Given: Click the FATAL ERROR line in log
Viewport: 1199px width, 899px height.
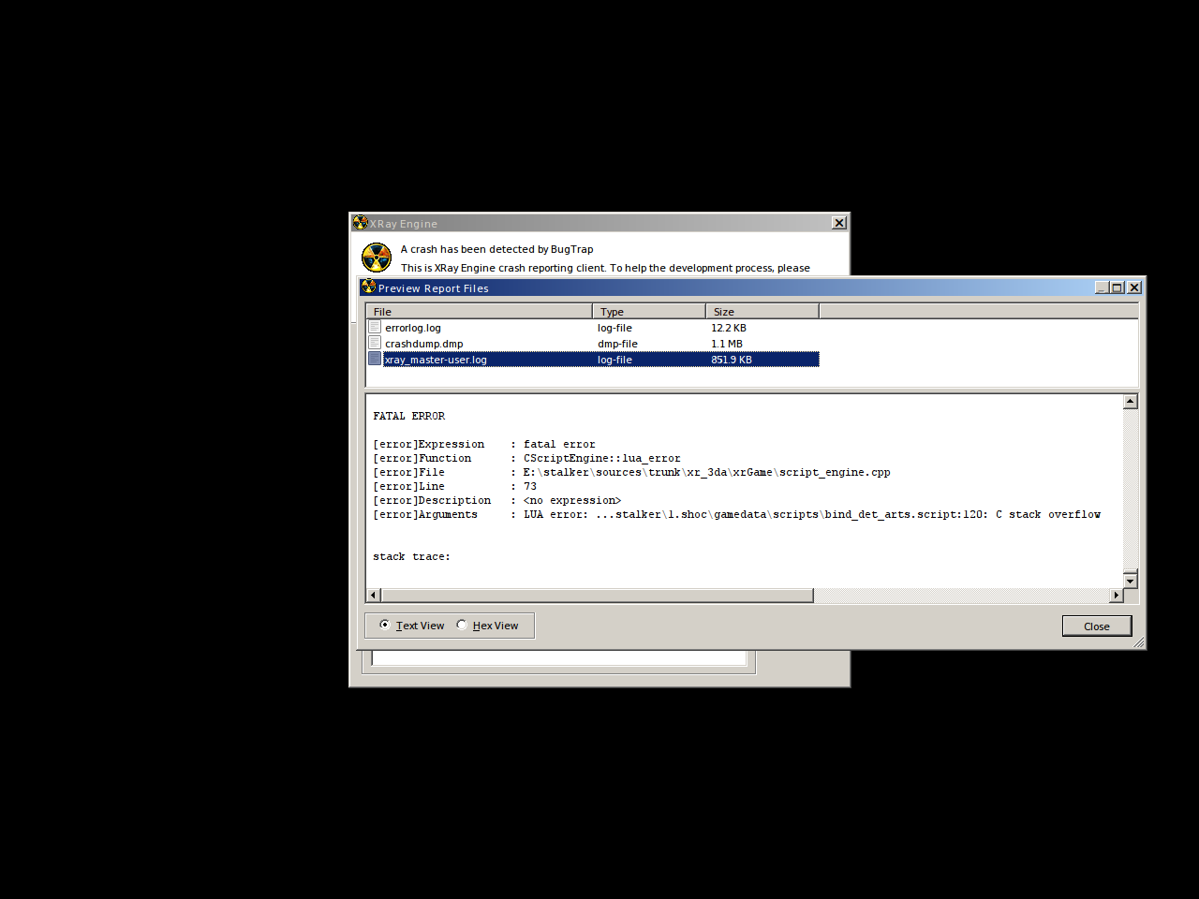Looking at the screenshot, I should coord(409,416).
